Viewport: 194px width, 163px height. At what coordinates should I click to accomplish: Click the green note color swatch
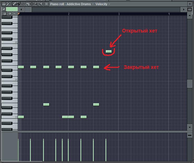click(12, 9)
